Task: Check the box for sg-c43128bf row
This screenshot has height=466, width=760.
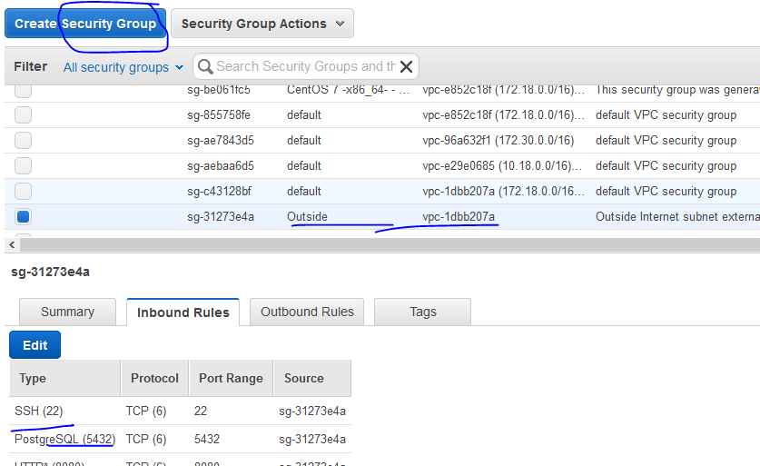Action: (23, 191)
